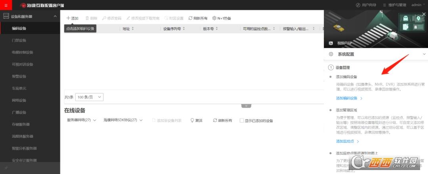Select 流媒体服务器 in the sidebar
This screenshot has height=174, width=428.
tap(30, 136)
